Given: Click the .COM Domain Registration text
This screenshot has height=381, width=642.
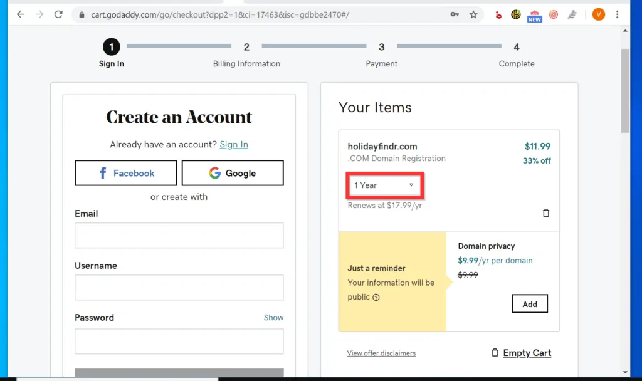Looking at the screenshot, I should pyautogui.click(x=396, y=159).
